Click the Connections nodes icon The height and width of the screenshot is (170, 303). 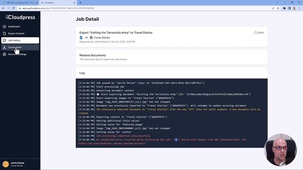[4, 47]
